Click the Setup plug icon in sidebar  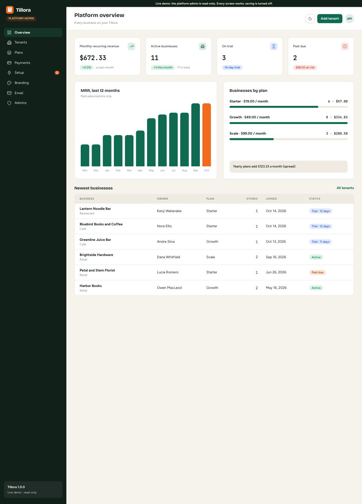[9, 73]
